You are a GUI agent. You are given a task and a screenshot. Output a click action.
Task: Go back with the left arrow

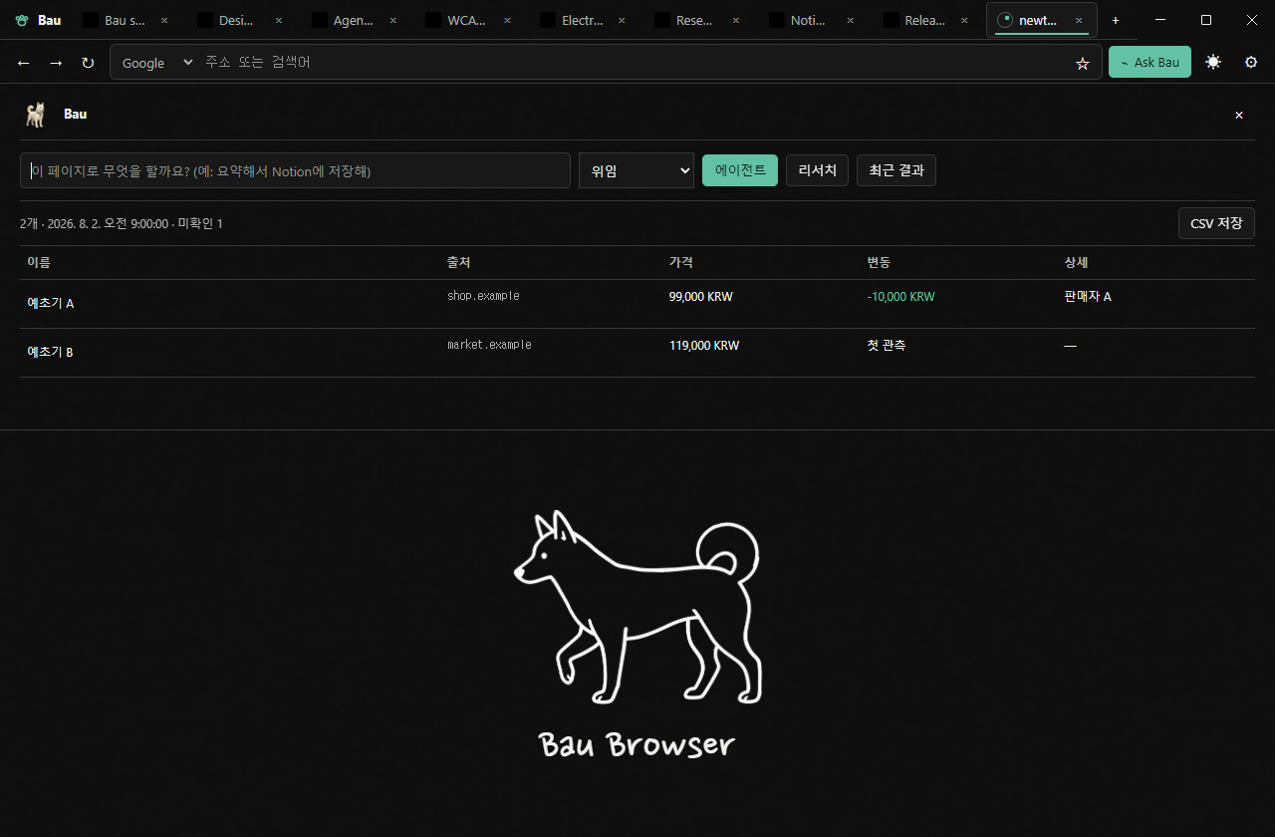point(24,63)
